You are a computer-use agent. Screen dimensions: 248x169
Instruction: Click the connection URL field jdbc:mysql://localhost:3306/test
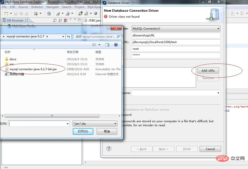176,42
